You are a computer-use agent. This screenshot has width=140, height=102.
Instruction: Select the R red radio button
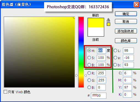pos(89,73)
